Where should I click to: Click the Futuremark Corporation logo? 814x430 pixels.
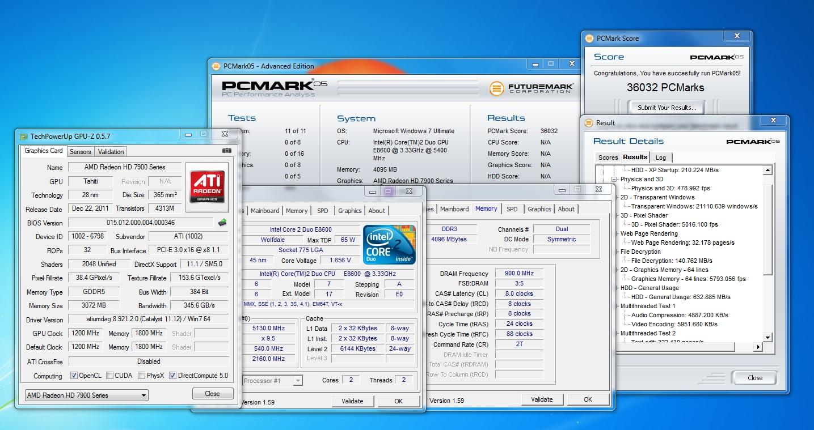coord(532,88)
